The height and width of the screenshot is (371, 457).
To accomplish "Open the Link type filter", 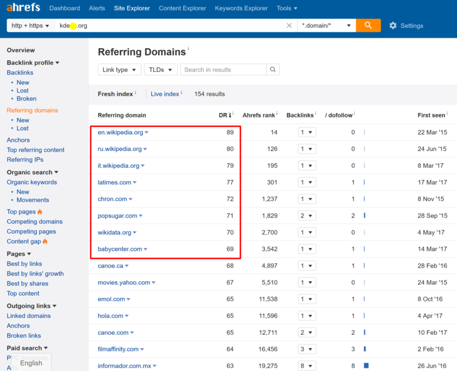I will tap(120, 70).
